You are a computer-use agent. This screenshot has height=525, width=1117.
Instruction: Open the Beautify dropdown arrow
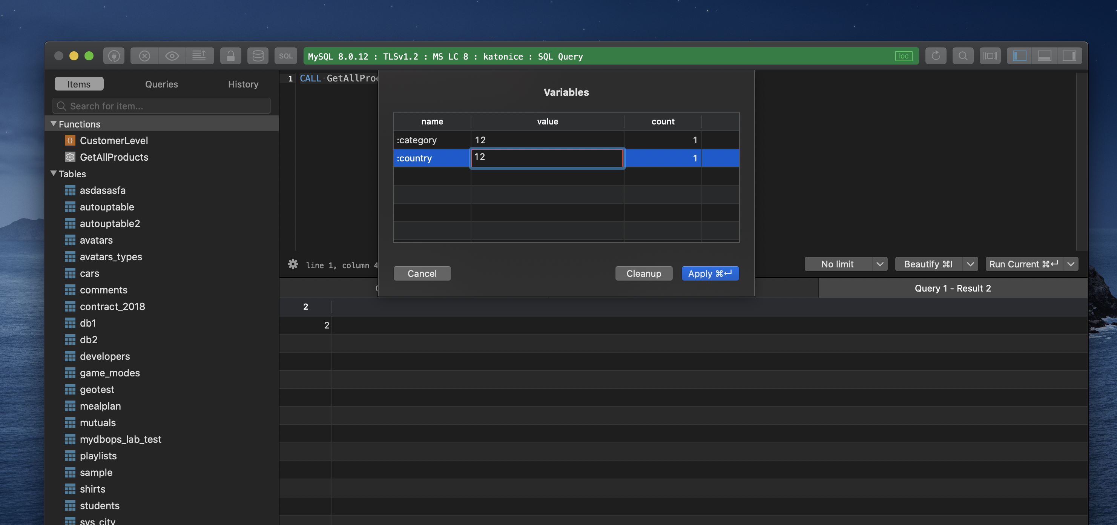point(970,264)
